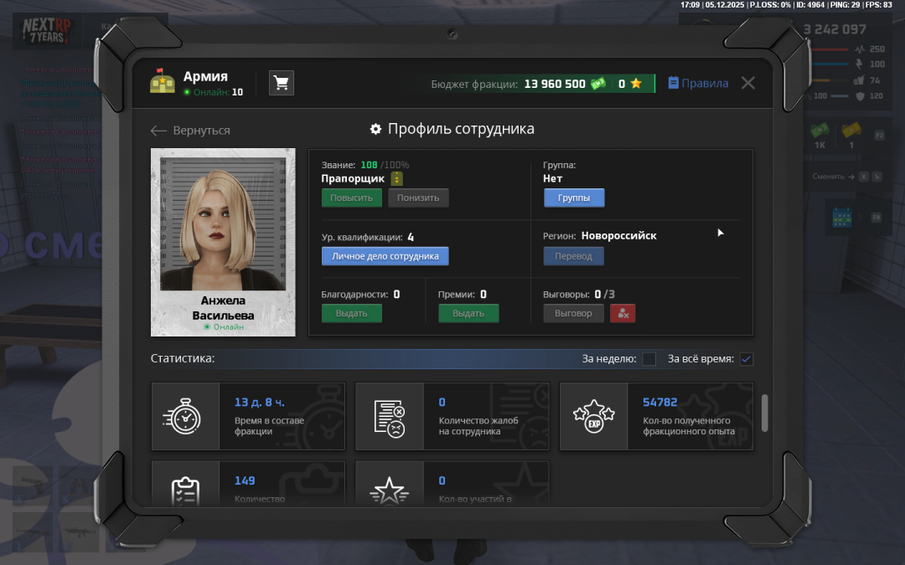
Task: Click the red remove reprimand icon button
Action: (x=623, y=313)
